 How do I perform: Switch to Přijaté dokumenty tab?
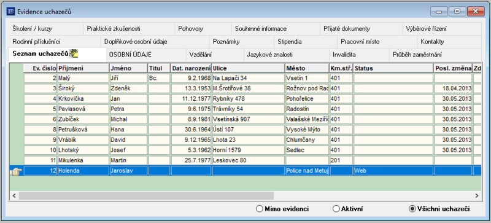[x=361, y=29]
